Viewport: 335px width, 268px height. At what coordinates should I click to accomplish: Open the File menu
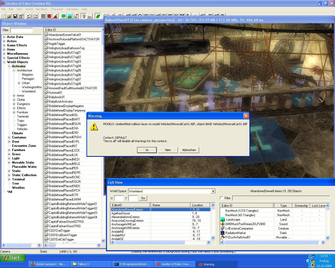click(3, 9)
